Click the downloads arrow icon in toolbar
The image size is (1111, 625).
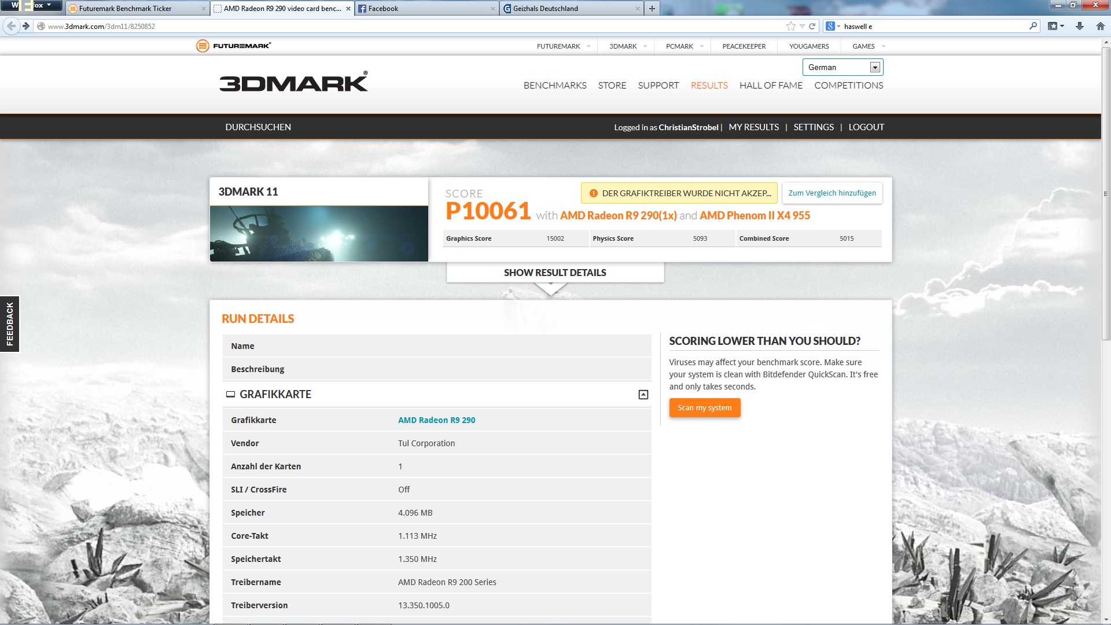1079,26
